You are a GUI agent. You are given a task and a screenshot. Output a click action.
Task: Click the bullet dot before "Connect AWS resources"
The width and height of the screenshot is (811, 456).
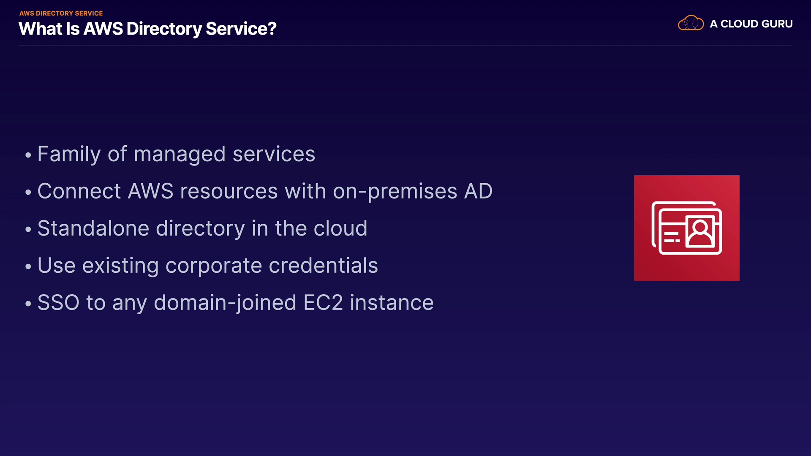click(28, 192)
